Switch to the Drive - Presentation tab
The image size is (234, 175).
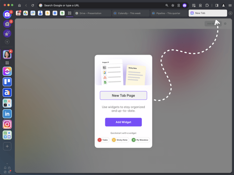coord(92,13)
